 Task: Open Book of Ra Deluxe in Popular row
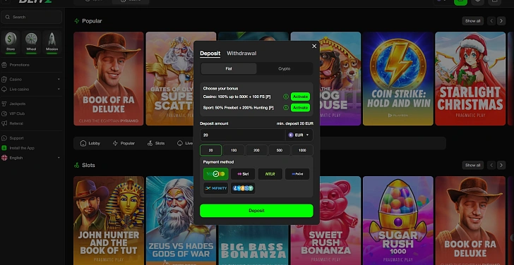(x=109, y=78)
